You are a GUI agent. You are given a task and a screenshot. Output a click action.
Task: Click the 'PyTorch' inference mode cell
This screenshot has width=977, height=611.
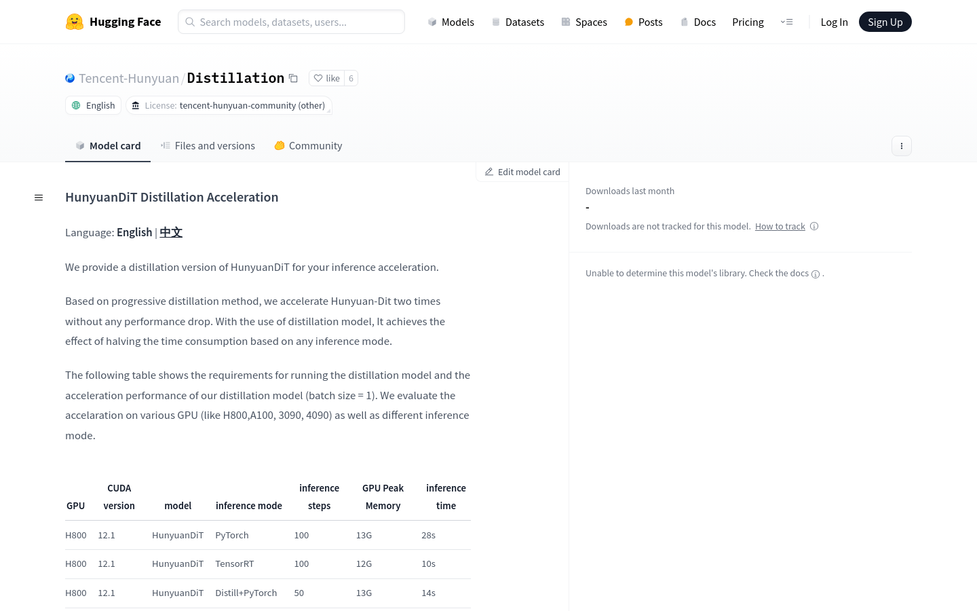(x=232, y=535)
